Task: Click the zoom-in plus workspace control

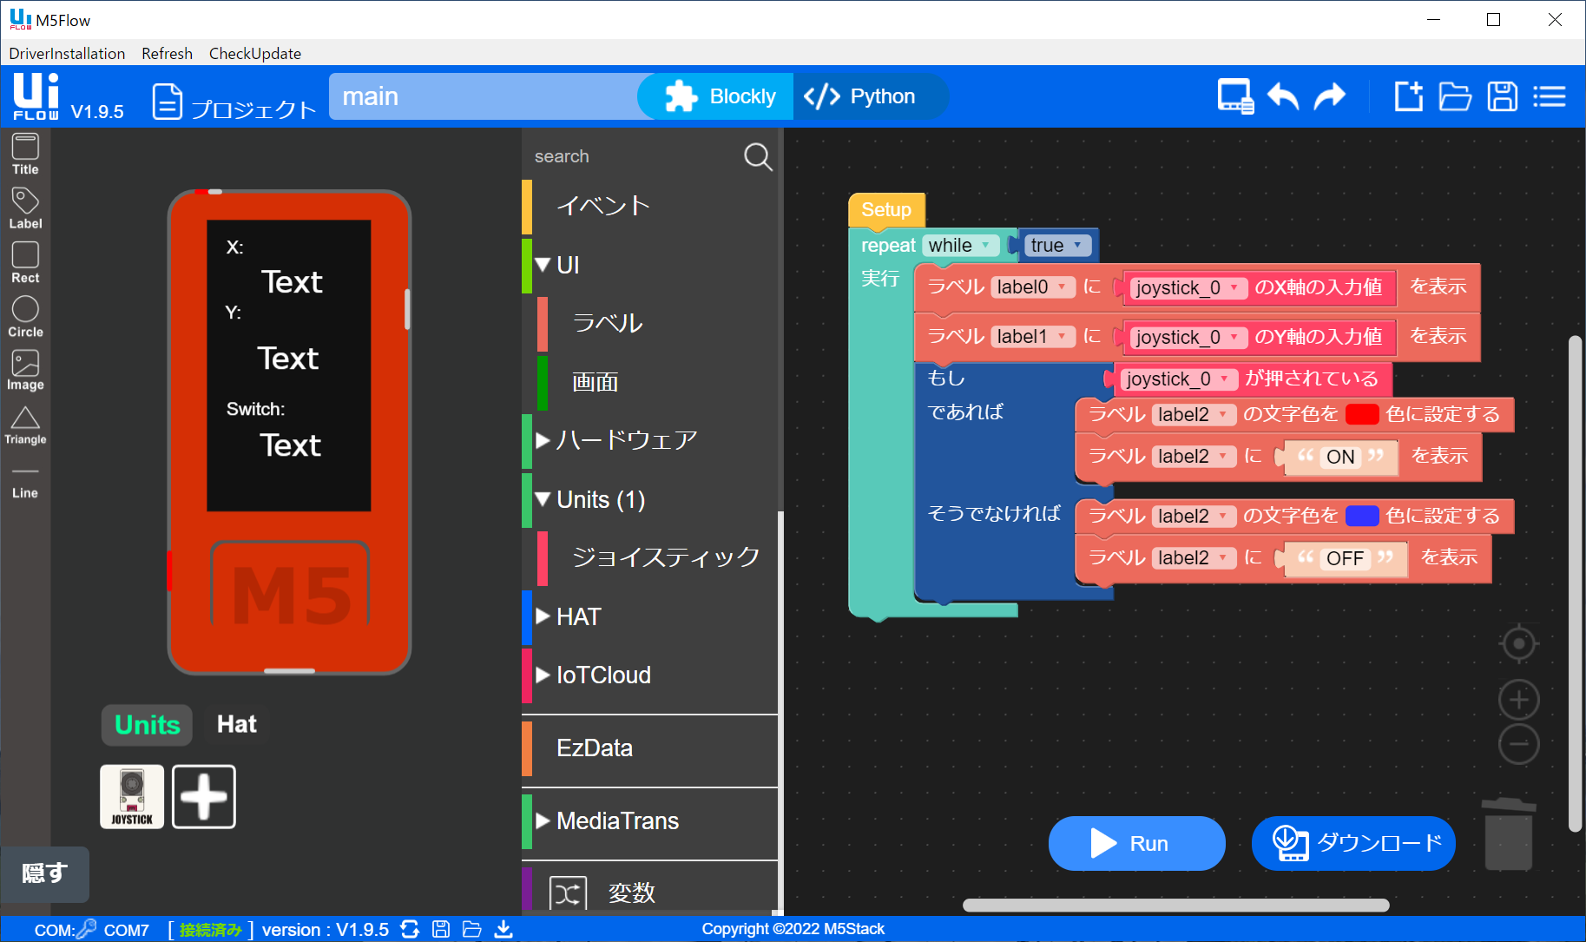Action: click(1518, 700)
